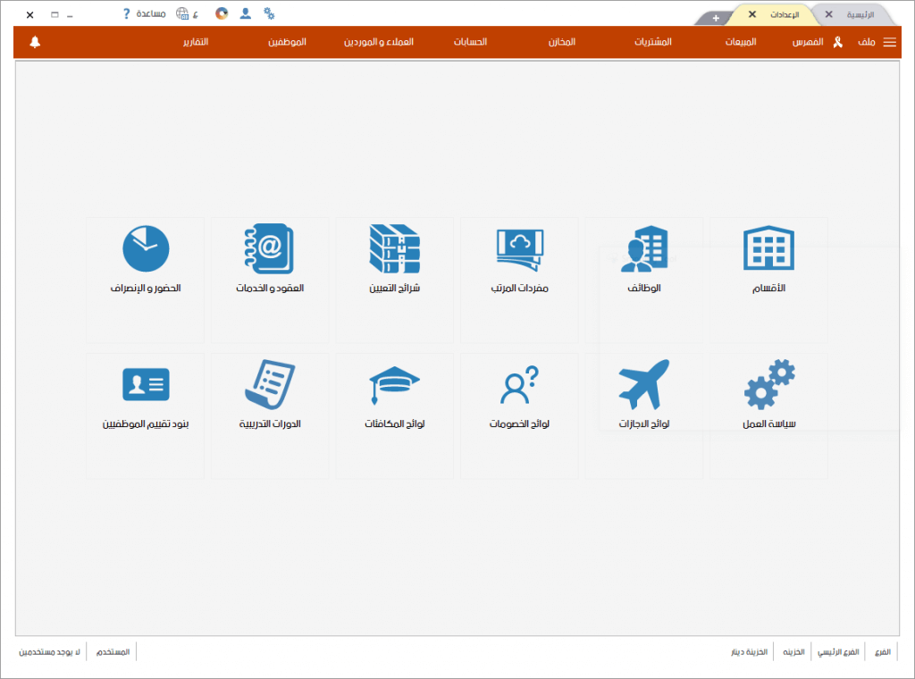
Task: Open the الحضور و الإنصراف clock icon
Action: (146, 248)
